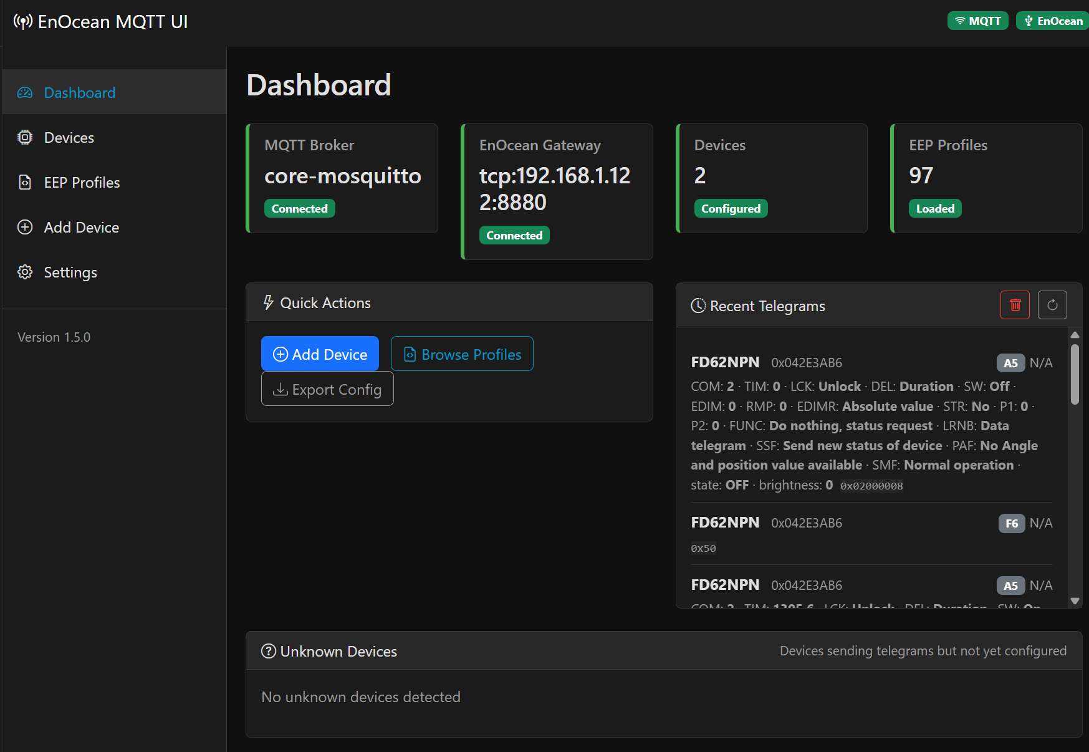Viewport: 1089px width, 752px height.
Task: Click the EnOcean status badge in header
Action: point(1052,21)
